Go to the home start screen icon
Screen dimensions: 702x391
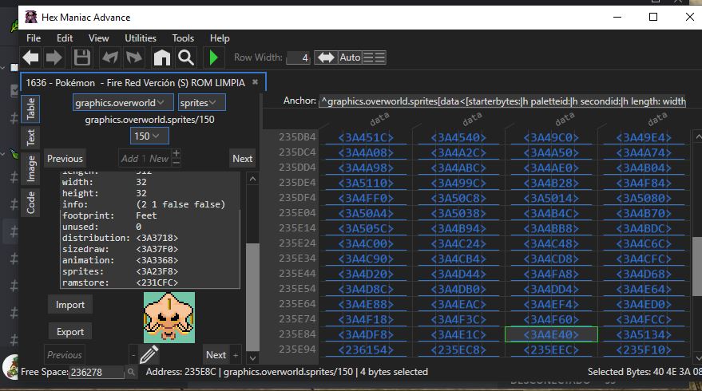(x=162, y=57)
